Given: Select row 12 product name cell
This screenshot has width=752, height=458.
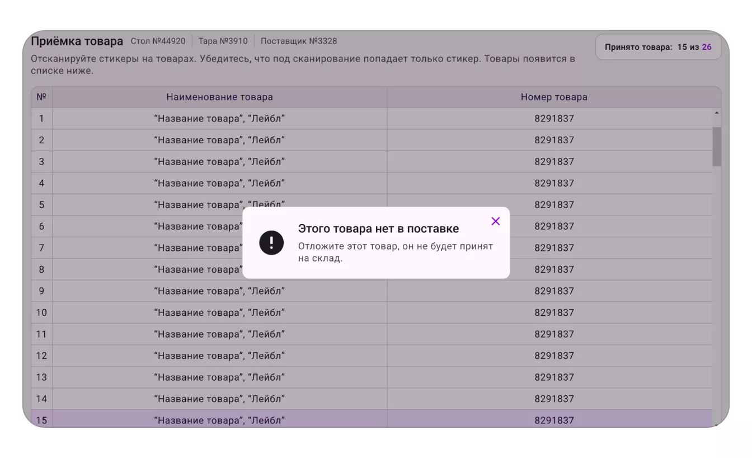Looking at the screenshot, I should [x=219, y=356].
